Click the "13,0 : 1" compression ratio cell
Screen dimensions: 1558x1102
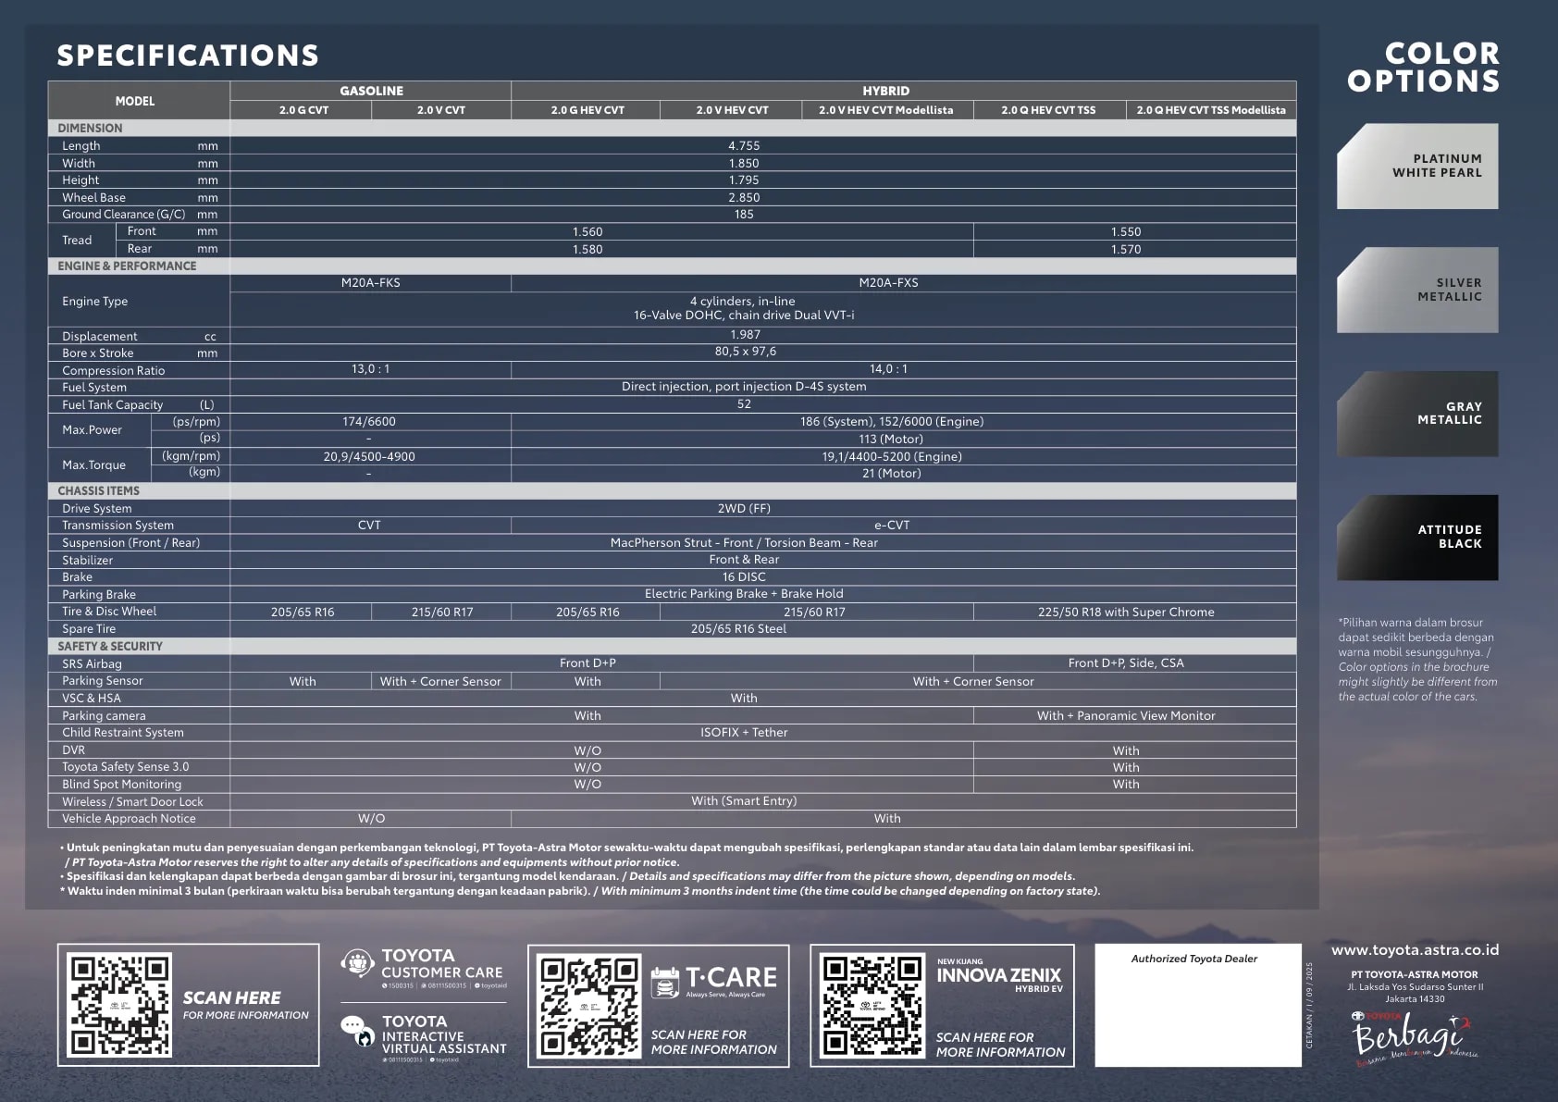click(370, 369)
